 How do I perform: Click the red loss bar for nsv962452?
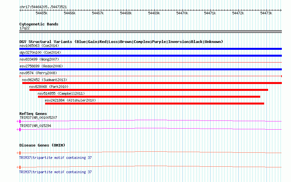[x=152, y=83]
